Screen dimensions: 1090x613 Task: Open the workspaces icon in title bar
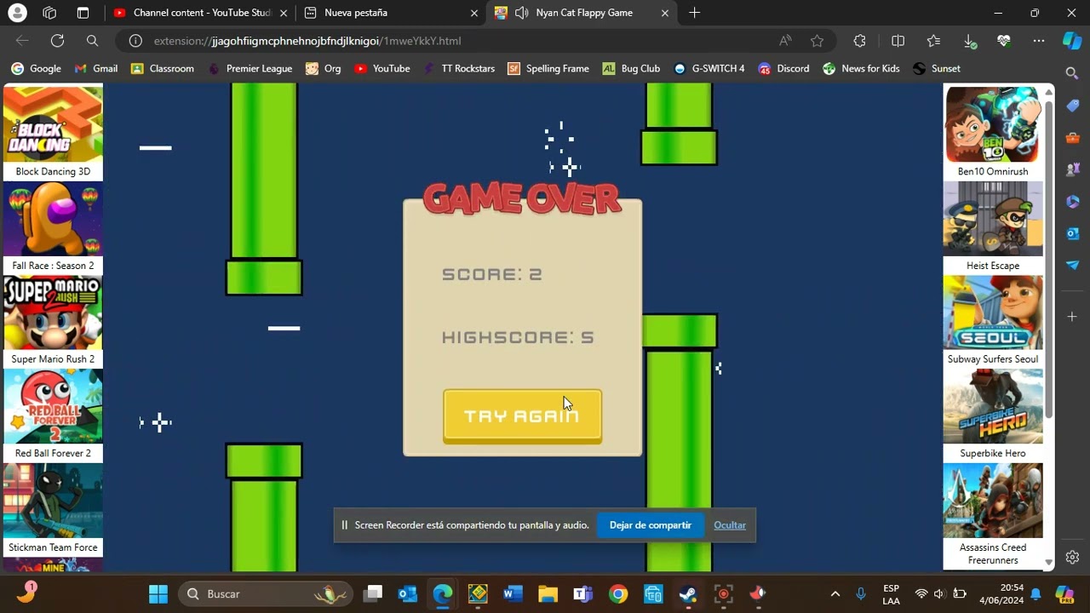point(49,13)
